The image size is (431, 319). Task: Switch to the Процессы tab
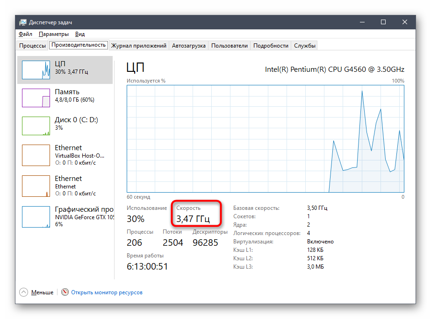click(x=32, y=46)
